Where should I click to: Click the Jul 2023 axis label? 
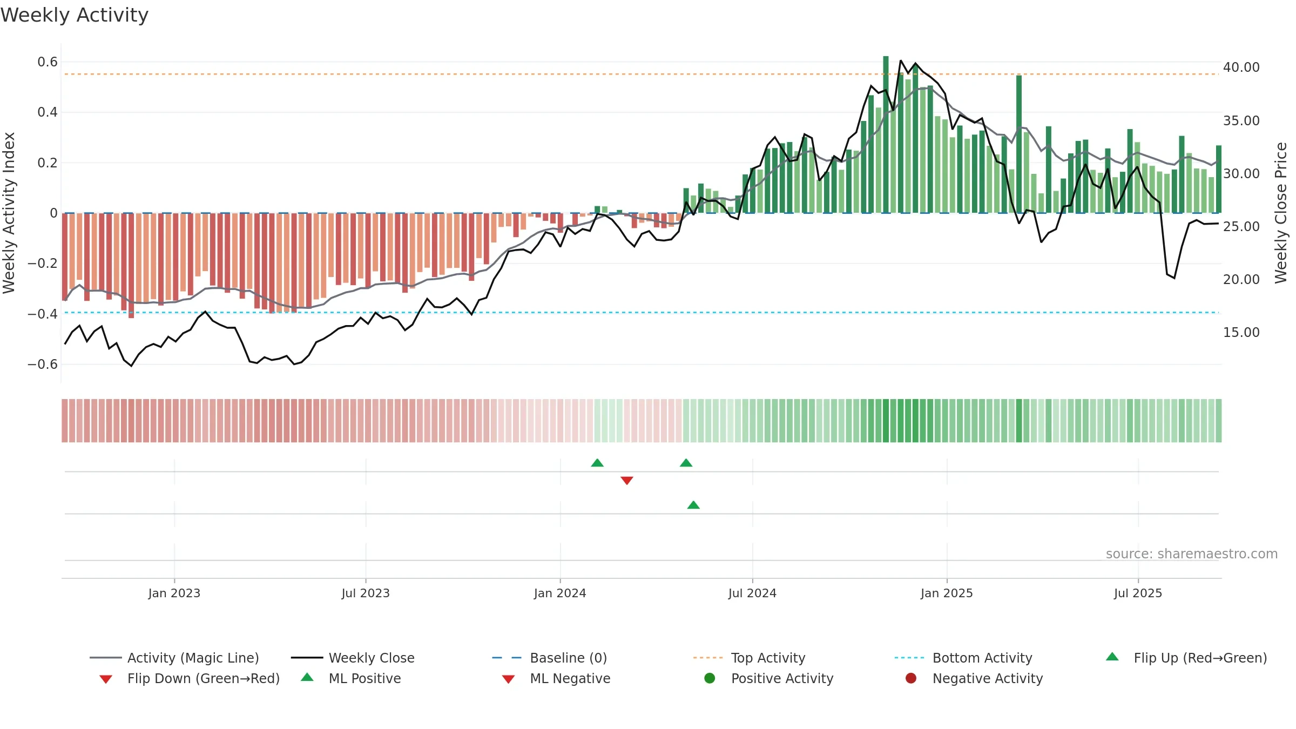[x=366, y=593]
